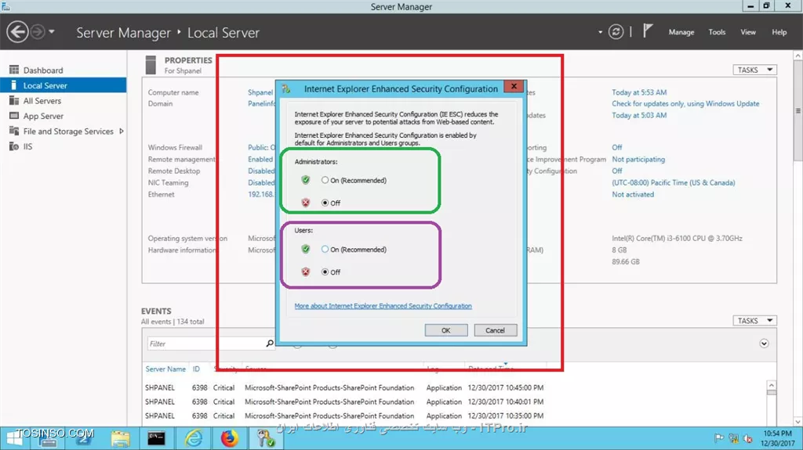The height and width of the screenshot is (450, 803).
Task: Turn on IE ESC for Users
Action: 325,249
